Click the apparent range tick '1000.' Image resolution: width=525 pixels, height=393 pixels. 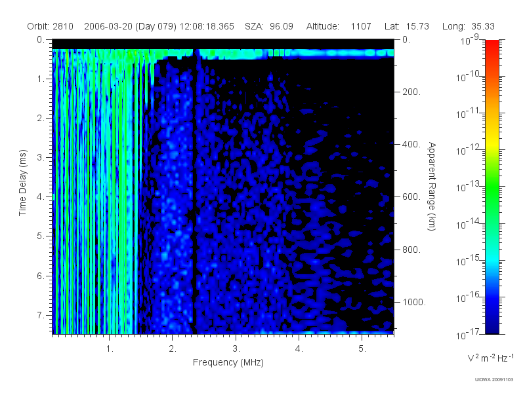point(414,302)
